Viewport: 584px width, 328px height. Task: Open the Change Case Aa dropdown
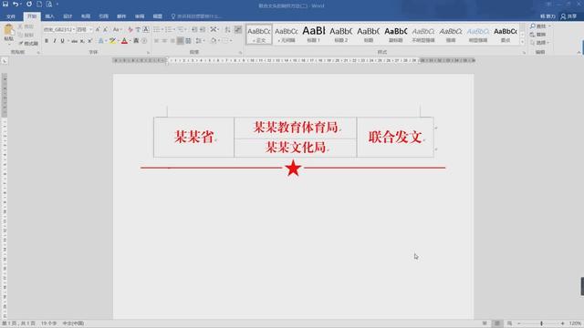pos(117,29)
